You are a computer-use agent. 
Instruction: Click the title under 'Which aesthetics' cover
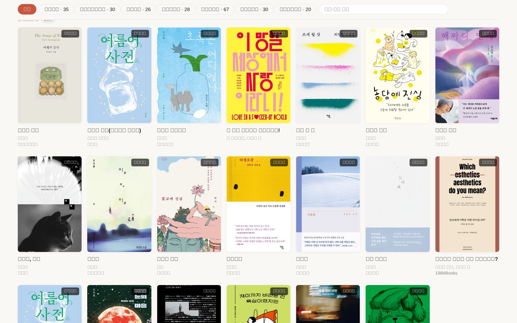click(x=467, y=259)
